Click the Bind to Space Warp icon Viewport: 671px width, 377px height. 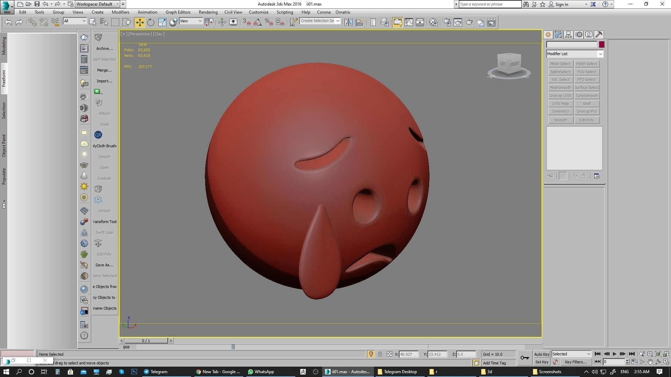coord(55,22)
